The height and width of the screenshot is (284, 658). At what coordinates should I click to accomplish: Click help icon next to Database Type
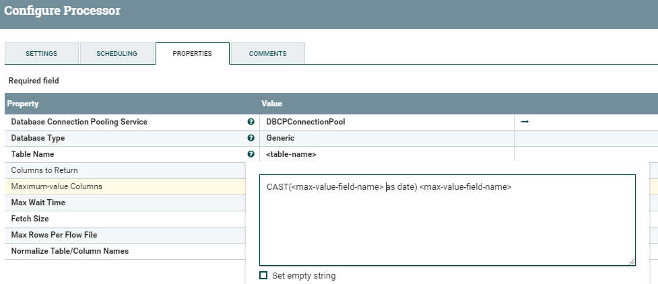pyautogui.click(x=251, y=138)
